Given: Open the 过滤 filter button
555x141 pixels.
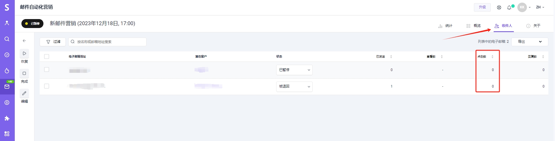Looking at the screenshot, I should [53, 42].
